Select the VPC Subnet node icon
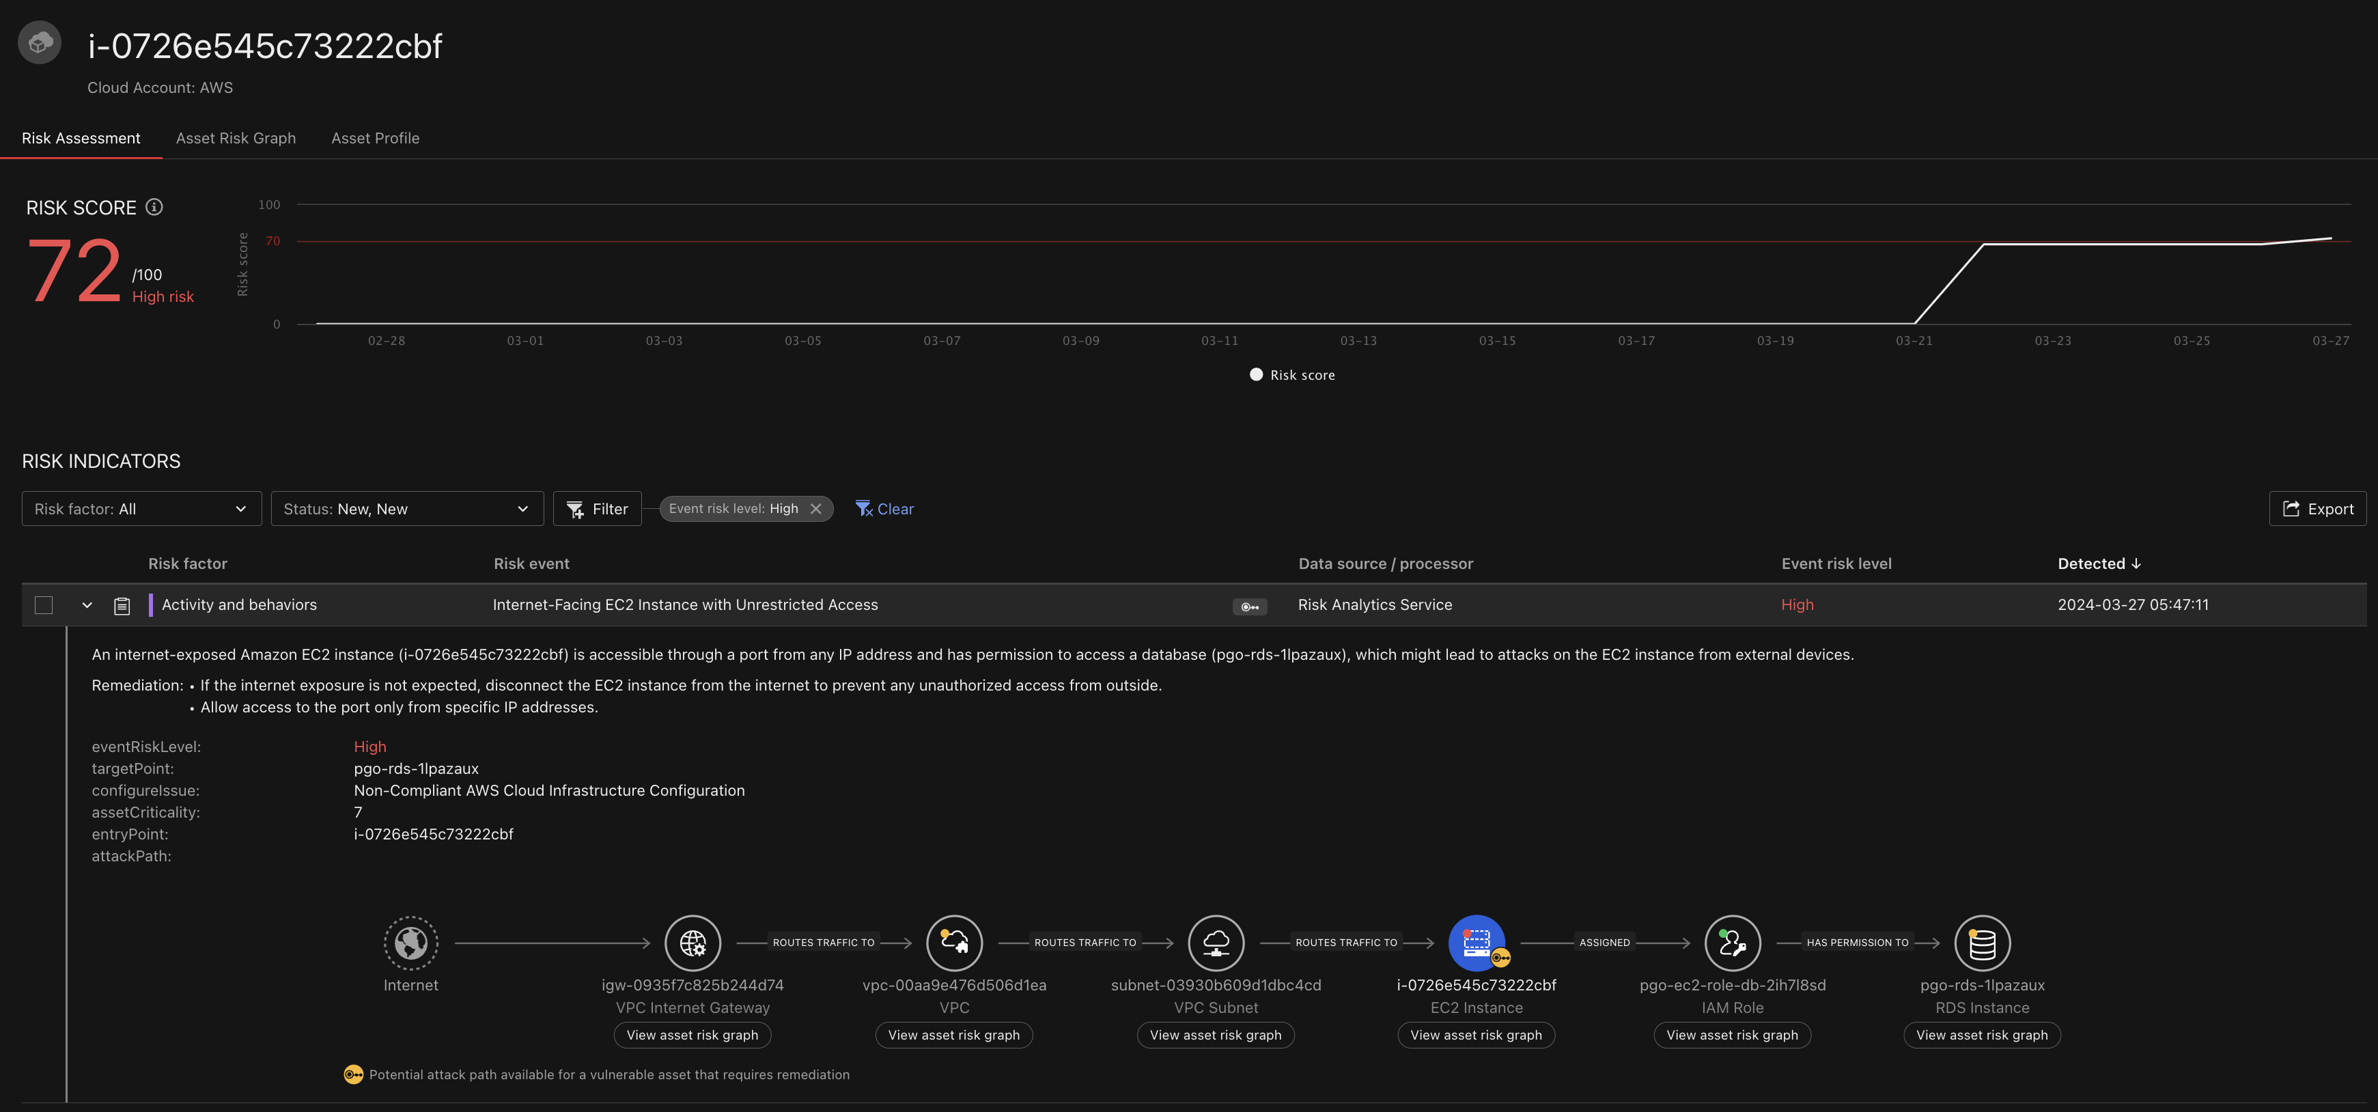Image resolution: width=2378 pixels, height=1112 pixels. coord(1216,943)
